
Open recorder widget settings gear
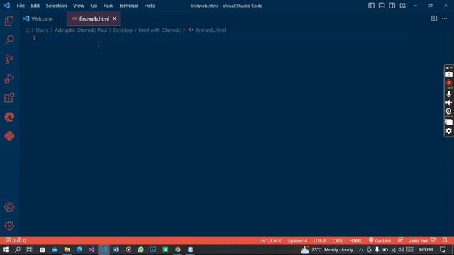(x=449, y=131)
